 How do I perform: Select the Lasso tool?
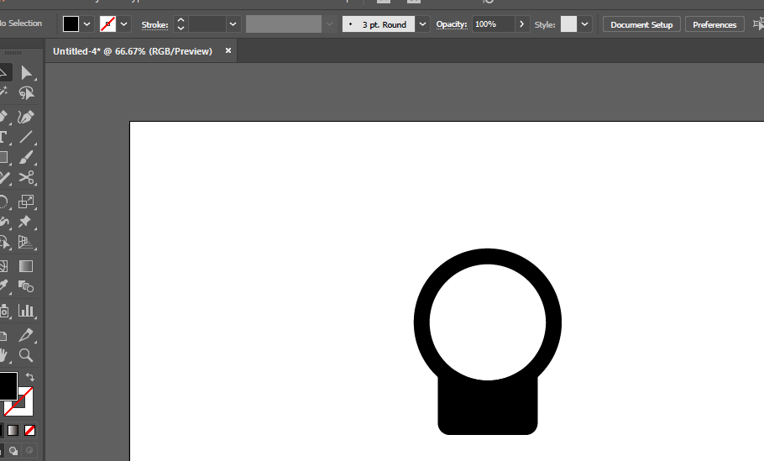pyautogui.click(x=26, y=93)
